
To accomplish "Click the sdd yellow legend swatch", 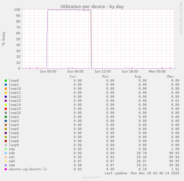I will click(x=6, y=161).
